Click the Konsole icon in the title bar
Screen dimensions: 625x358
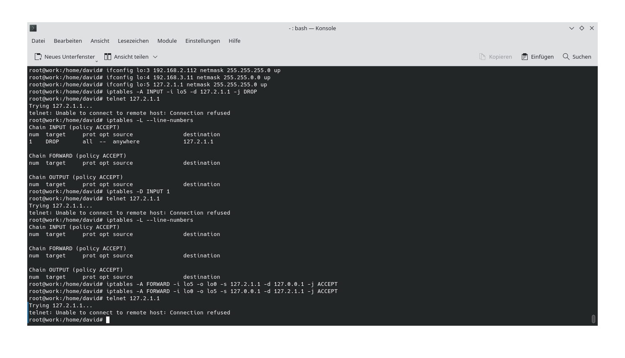33,28
